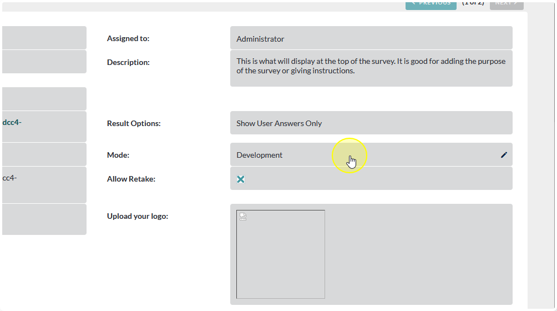This screenshot has width=557, height=311.
Task: Click the 'Mode:' field label
Action: point(118,155)
